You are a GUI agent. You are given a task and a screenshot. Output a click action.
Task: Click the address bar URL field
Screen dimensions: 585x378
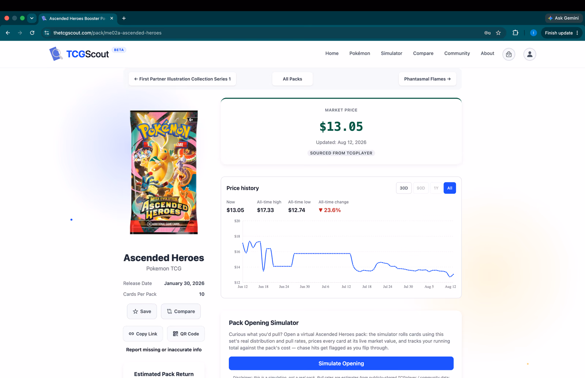point(263,33)
